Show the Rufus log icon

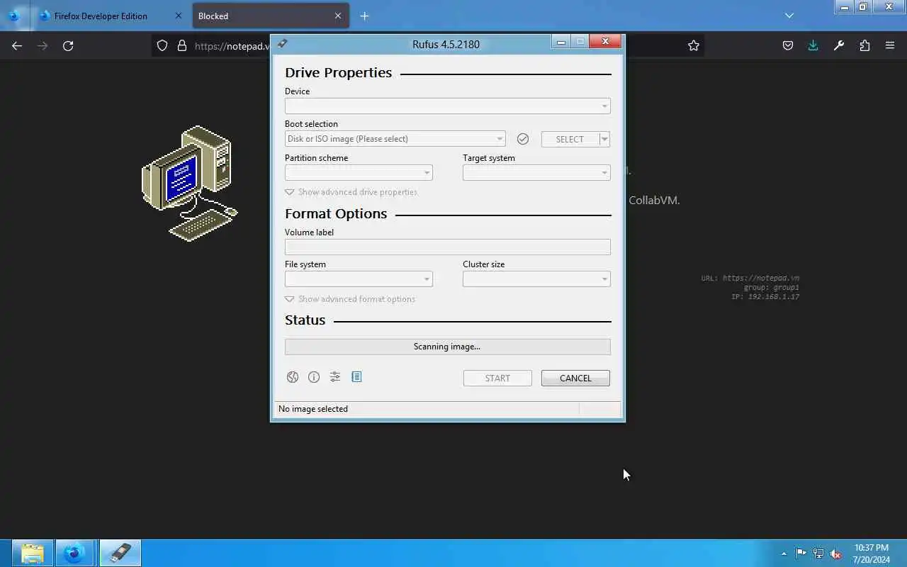pyautogui.click(x=356, y=377)
